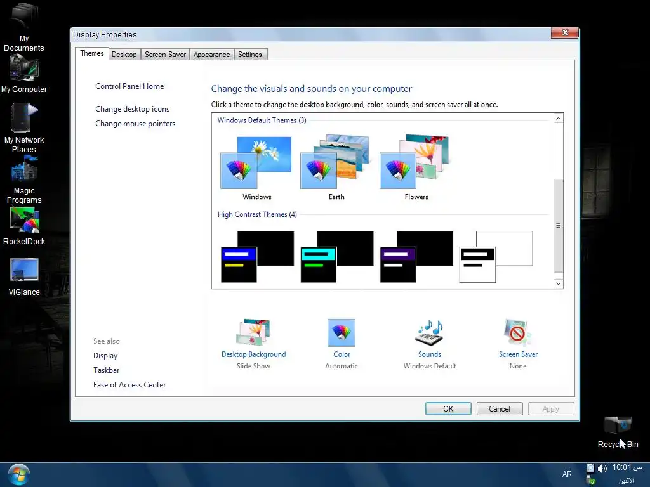Click the OK button

(448, 409)
